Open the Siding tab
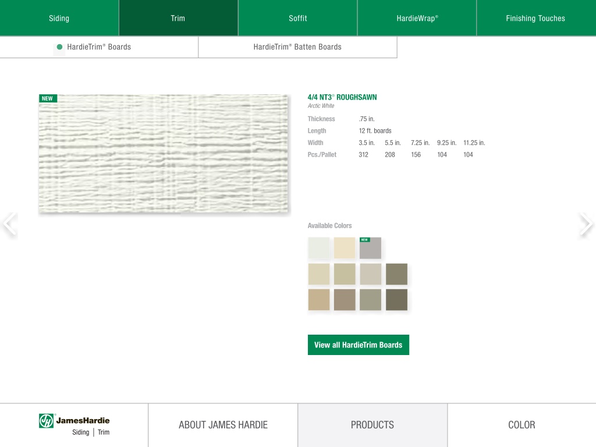The height and width of the screenshot is (447, 596). [59, 18]
